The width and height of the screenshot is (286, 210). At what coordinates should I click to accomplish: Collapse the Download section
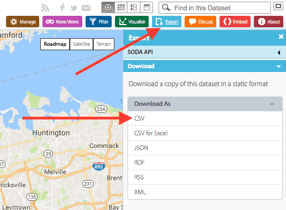(x=204, y=66)
